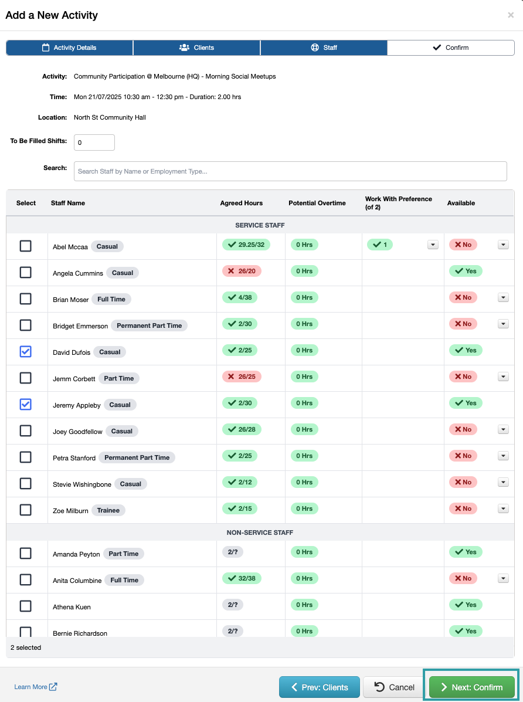Switch to the Clients tab

pos(196,48)
